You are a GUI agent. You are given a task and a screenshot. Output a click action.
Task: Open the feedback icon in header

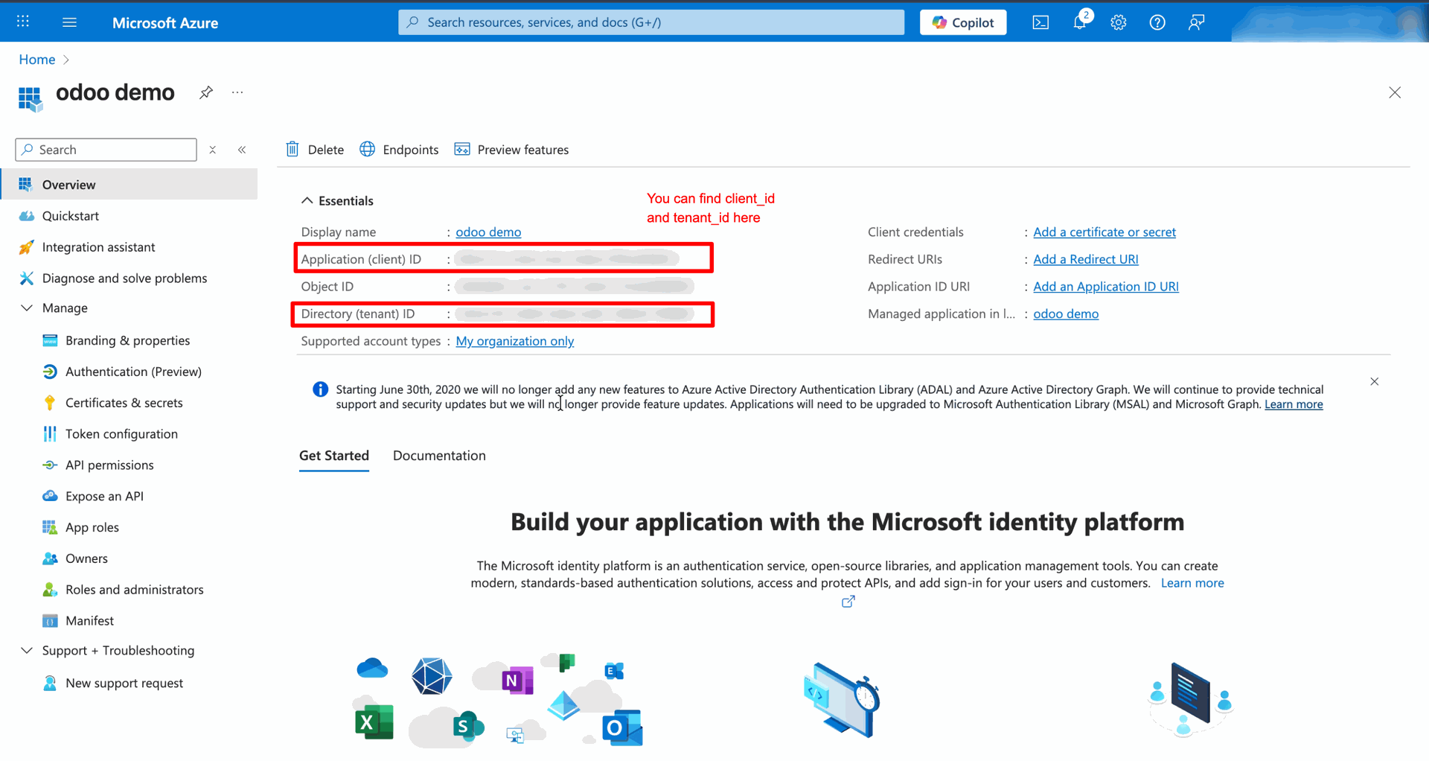[1196, 22]
